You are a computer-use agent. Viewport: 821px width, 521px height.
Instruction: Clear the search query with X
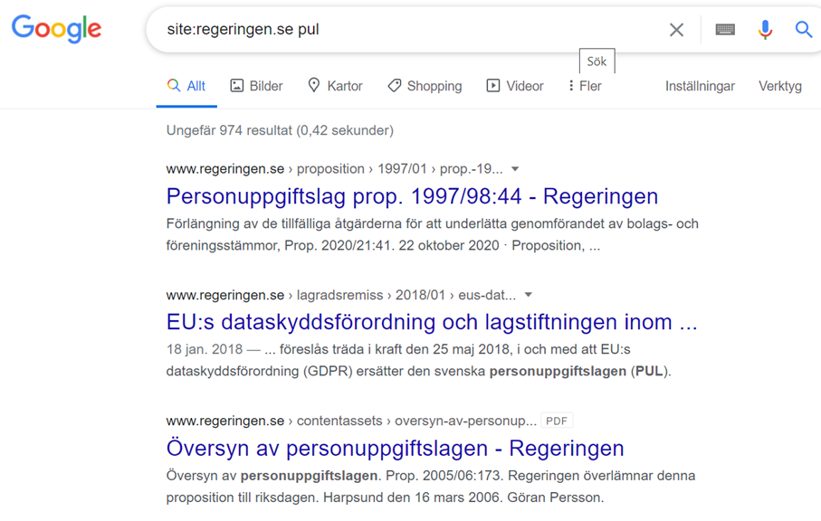click(x=676, y=30)
